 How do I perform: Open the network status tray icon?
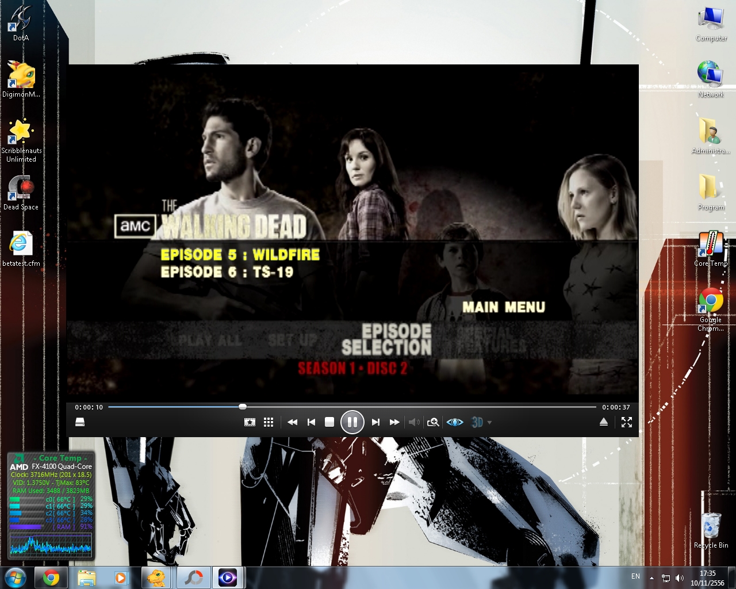tap(665, 578)
